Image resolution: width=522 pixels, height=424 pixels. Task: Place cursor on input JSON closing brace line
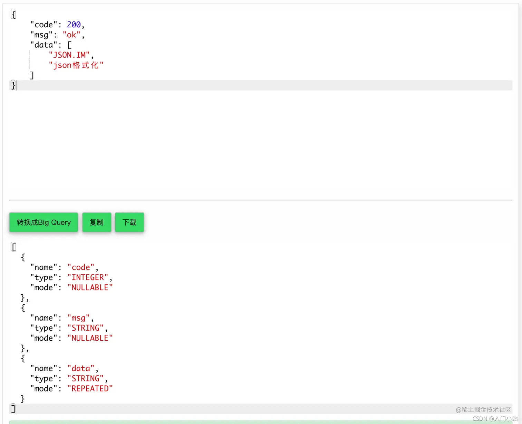[x=261, y=85]
